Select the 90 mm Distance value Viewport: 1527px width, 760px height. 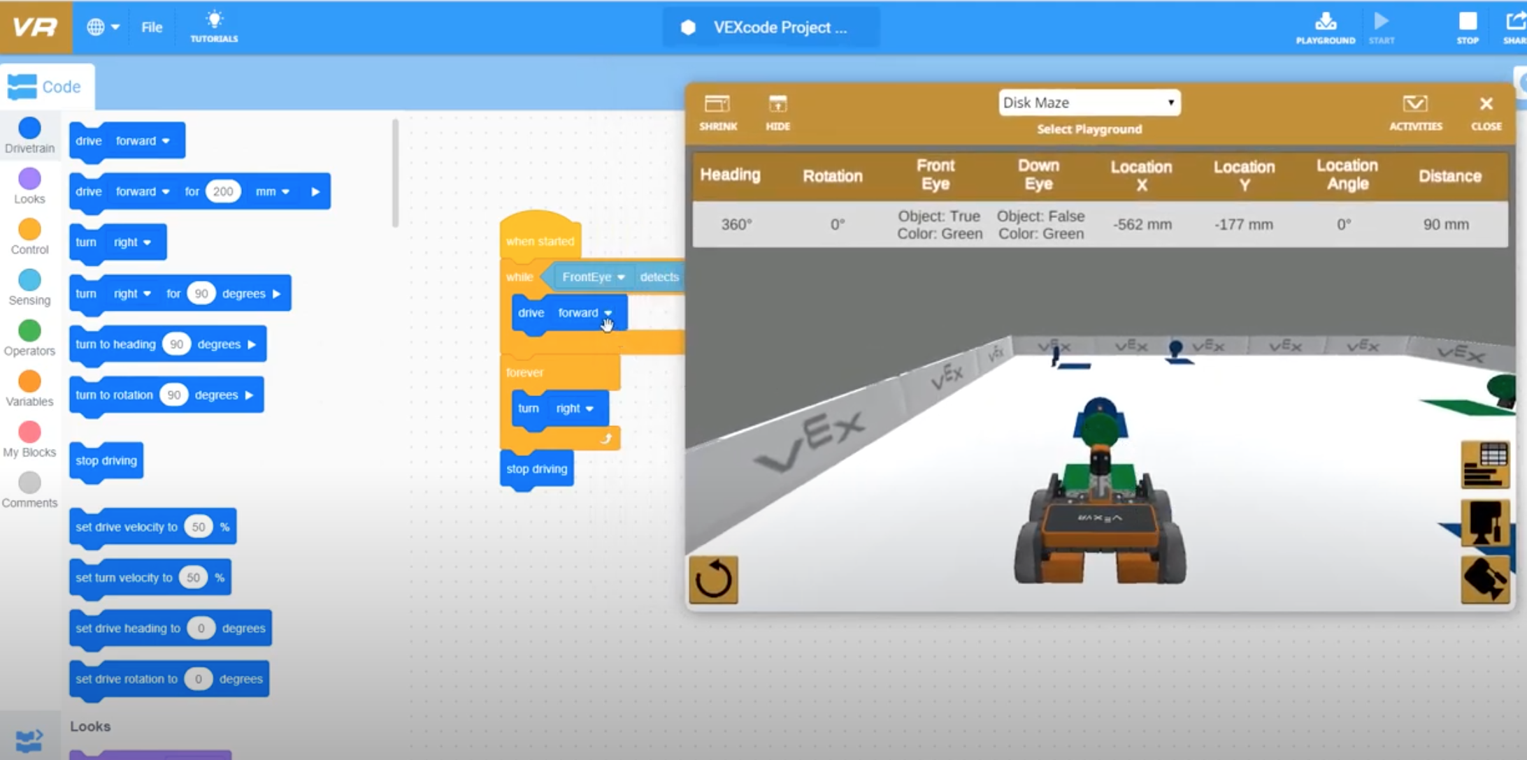click(x=1446, y=225)
